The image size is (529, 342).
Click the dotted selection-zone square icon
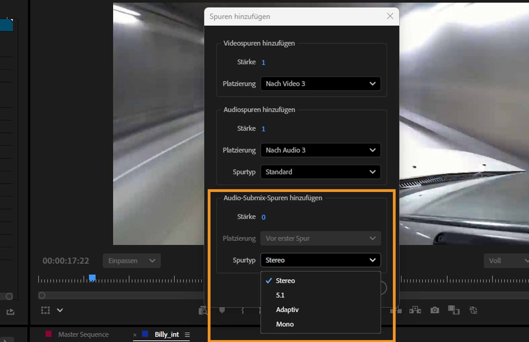click(45, 310)
